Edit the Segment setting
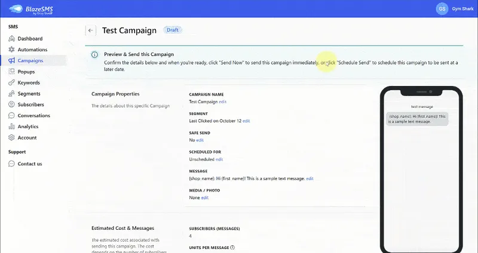This screenshot has height=253, width=478. click(246, 121)
